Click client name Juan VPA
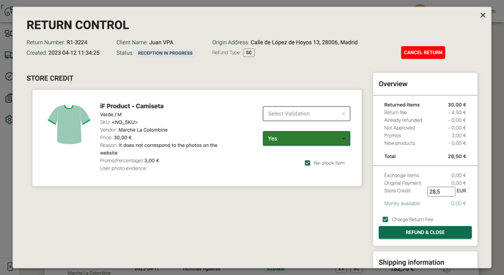The width and height of the screenshot is (504, 275). pyautogui.click(x=161, y=42)
